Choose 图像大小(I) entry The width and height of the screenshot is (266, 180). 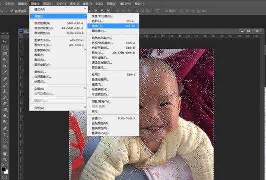pyautogui.click(x=58, y=40)
